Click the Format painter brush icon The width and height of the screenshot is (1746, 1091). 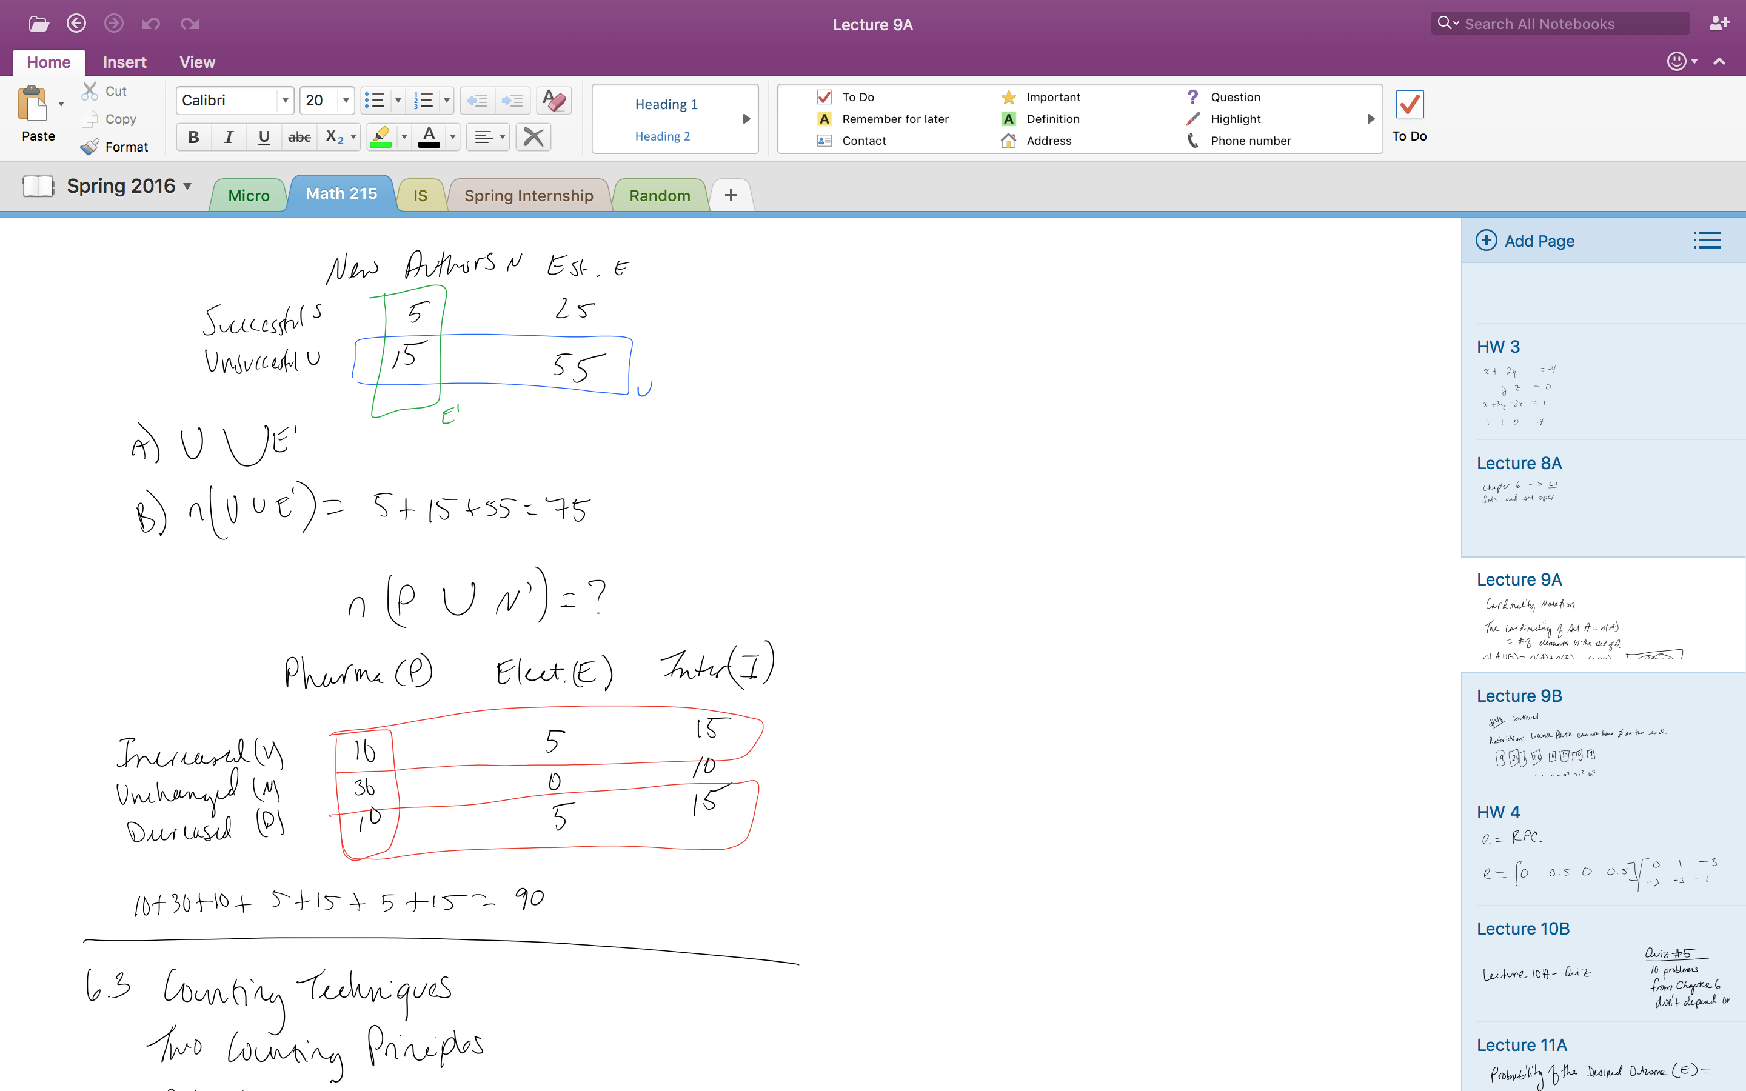click(x=90, y=147)
